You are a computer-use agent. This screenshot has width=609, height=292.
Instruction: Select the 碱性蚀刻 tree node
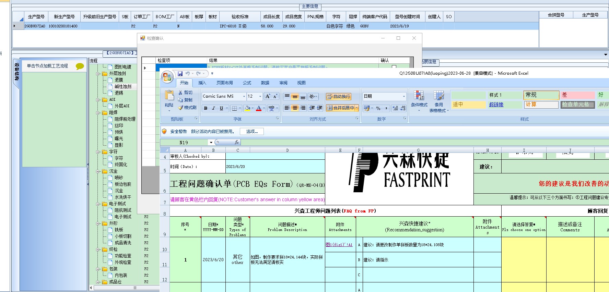tap(123, 86)
